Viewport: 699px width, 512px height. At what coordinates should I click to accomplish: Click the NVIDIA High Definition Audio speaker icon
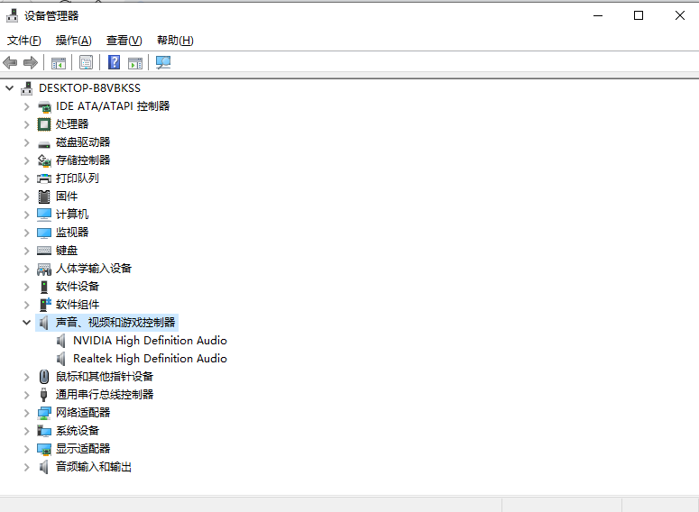point(62,341)
